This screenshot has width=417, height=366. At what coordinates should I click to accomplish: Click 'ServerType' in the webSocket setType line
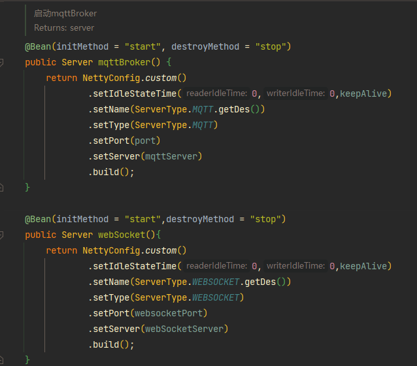(x=161, y=297)
